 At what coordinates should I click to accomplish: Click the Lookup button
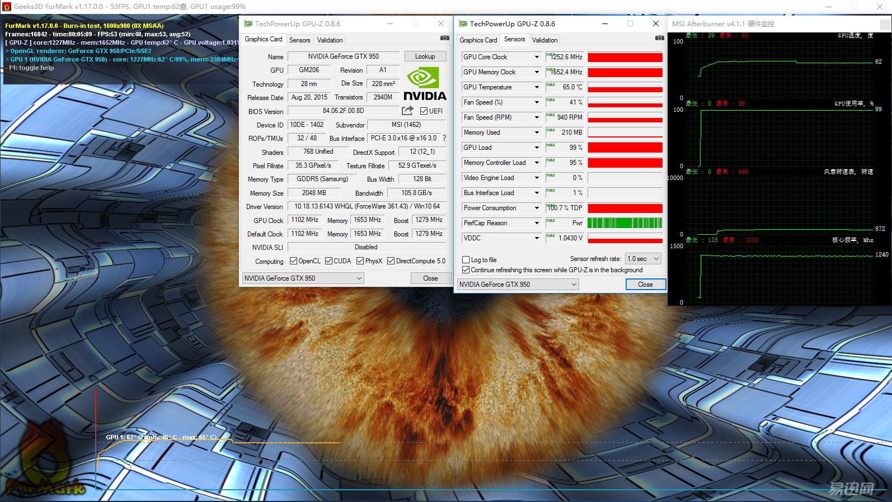click(x=425, y=56)
